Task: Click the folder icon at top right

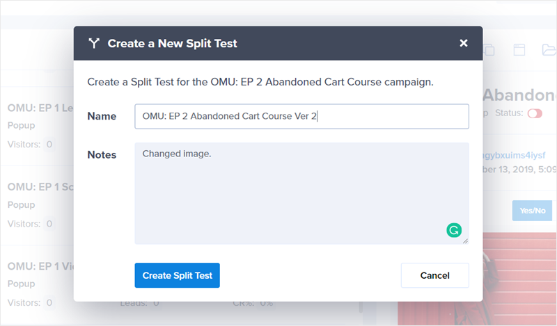Action: point(549,49)
